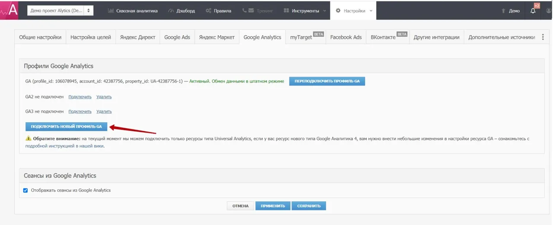Click the Сеансы из Google Analytics heading
Screen dimensions: 553x225
point(60,176)
